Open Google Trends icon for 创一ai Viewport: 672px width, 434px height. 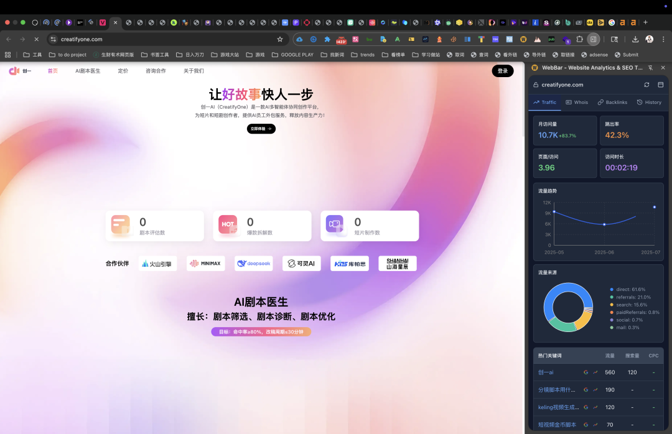click(595, 372)
